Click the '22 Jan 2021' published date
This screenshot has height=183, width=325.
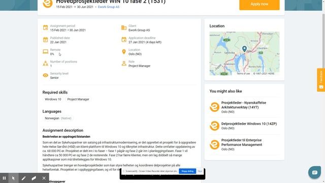(x=58, y=42)
